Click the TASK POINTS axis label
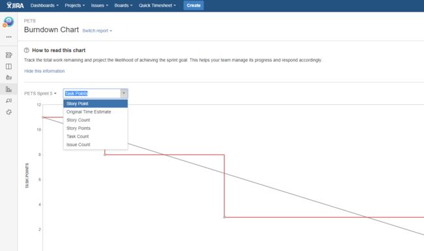The height and width of the screenshot is (251, 424). pyautogui.click(x=27, y=176)
